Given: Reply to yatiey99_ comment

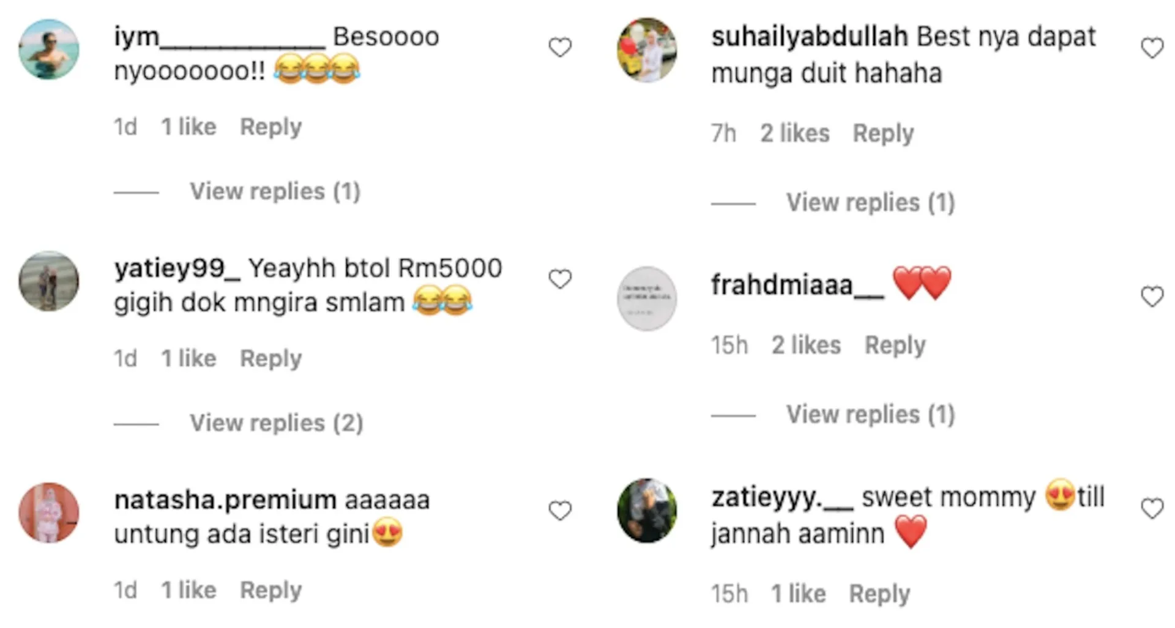Looking at the screenshot, I should coord(270,358).
